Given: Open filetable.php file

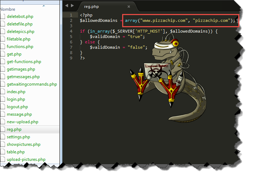Looking at the screenshot, I should click(x=19, y=39).
